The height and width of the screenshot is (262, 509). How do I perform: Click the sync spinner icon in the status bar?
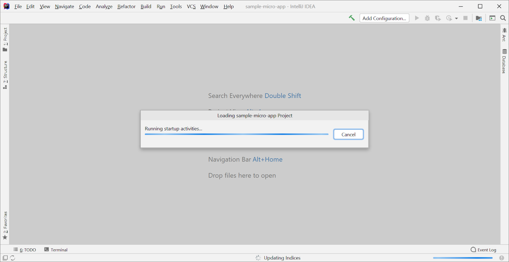click(13, 258)
